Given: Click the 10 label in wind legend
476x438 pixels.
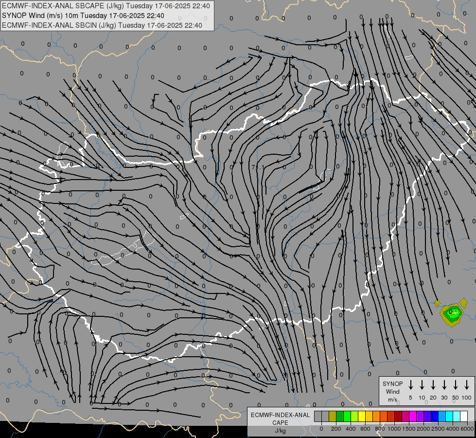Looking at the screenshot, I should point(422,398).
